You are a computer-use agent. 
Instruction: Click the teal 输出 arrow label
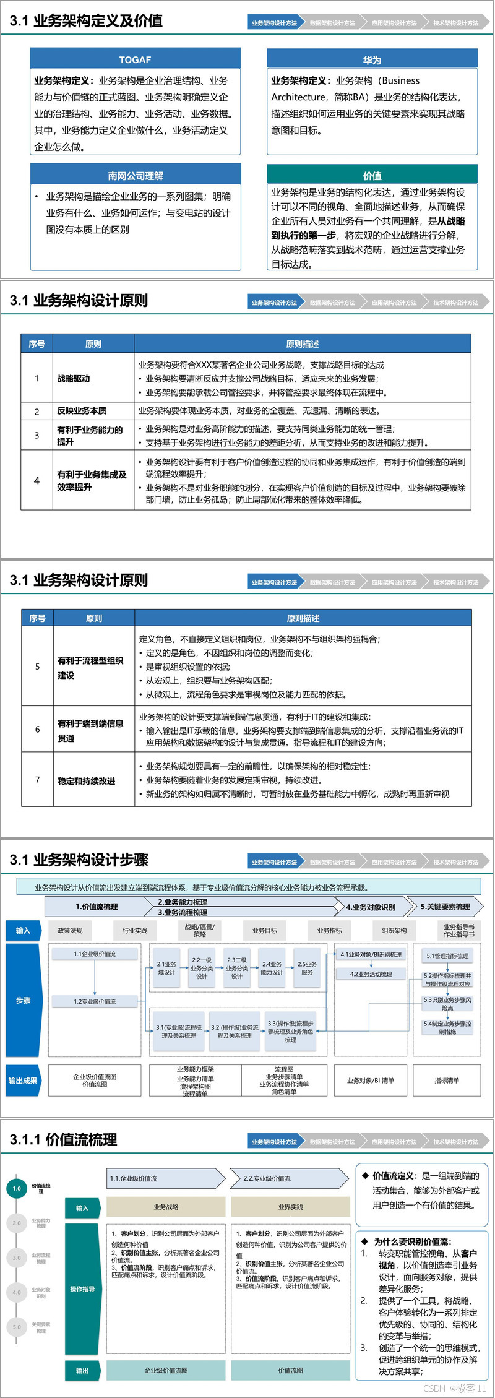click(84, 1371)
